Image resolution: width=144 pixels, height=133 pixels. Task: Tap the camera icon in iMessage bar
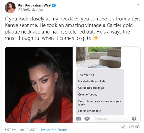pyautogui.click(x=78, y=119)
